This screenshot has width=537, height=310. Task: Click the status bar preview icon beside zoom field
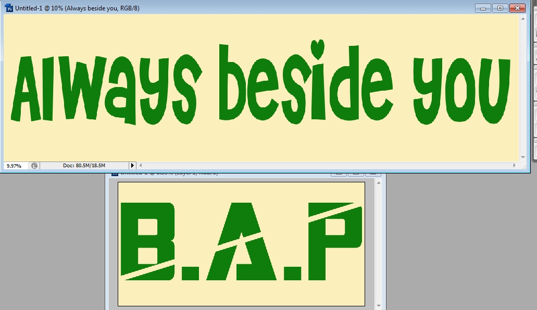[x=34, y=166]
